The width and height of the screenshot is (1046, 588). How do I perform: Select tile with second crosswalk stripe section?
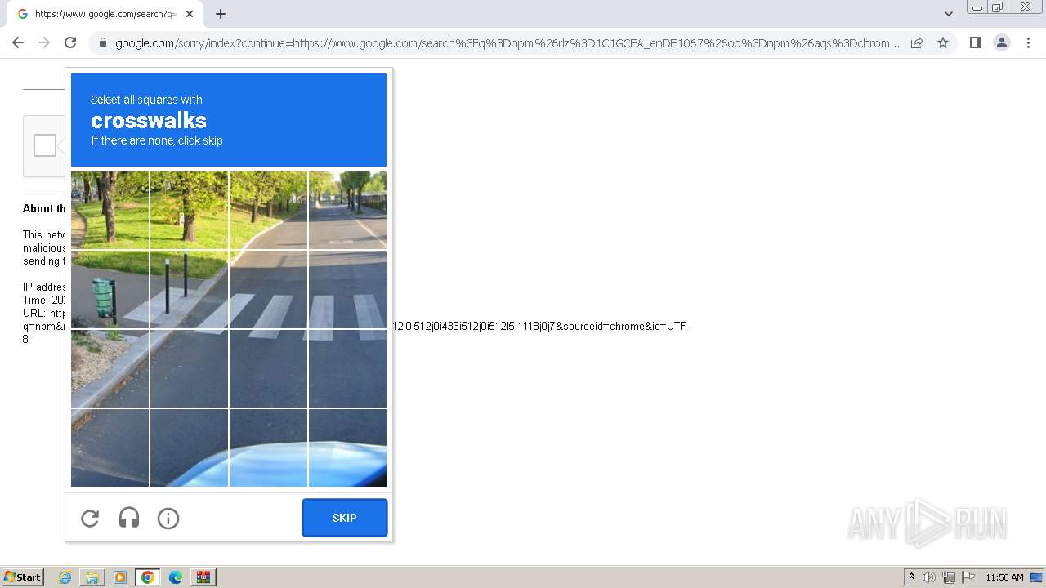point(268,290)
